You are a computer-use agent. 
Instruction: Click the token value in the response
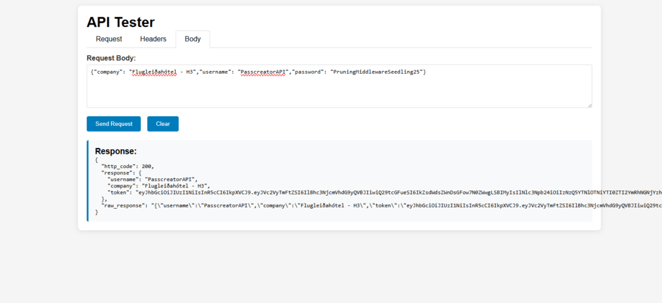coord(388,193)
